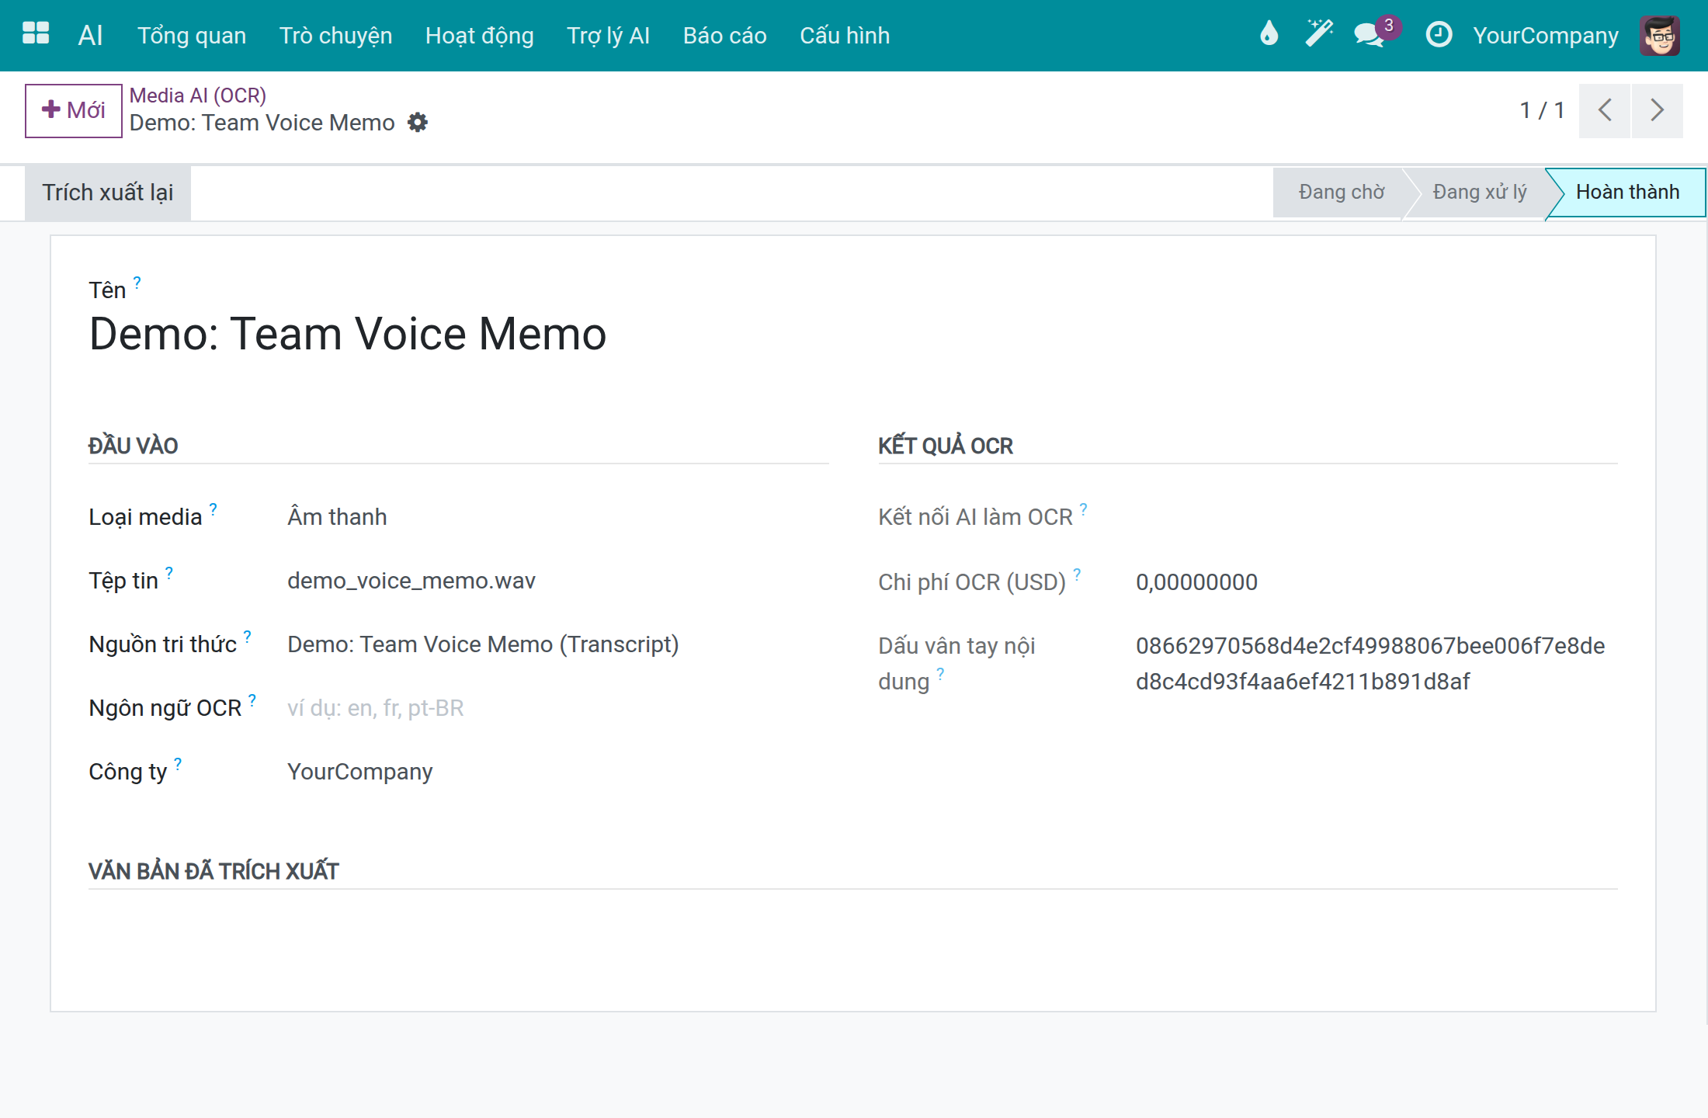Show help tooltip for Loại media
The image size is (1708, 1118).
pyautogui.click(x=213, y=509)
